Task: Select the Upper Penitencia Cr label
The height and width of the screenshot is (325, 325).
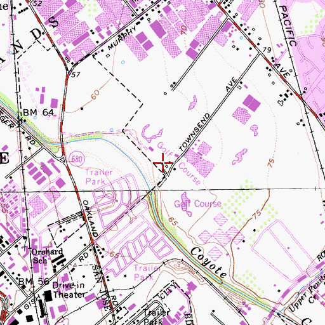Action: coord(307,292)
